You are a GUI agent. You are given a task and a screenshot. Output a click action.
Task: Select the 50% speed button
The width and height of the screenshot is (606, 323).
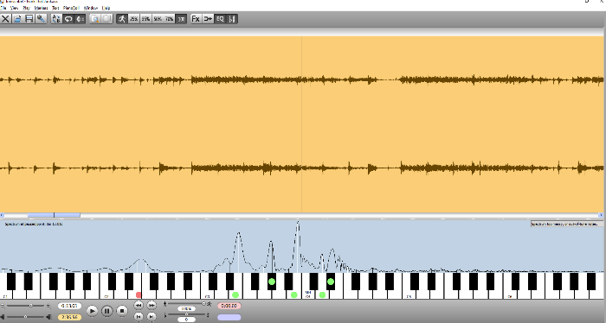coord(158,19)
